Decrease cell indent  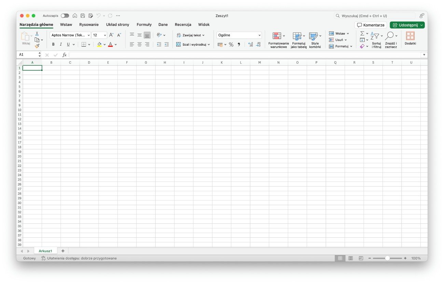pyautogui.click(x=159, y=44)
